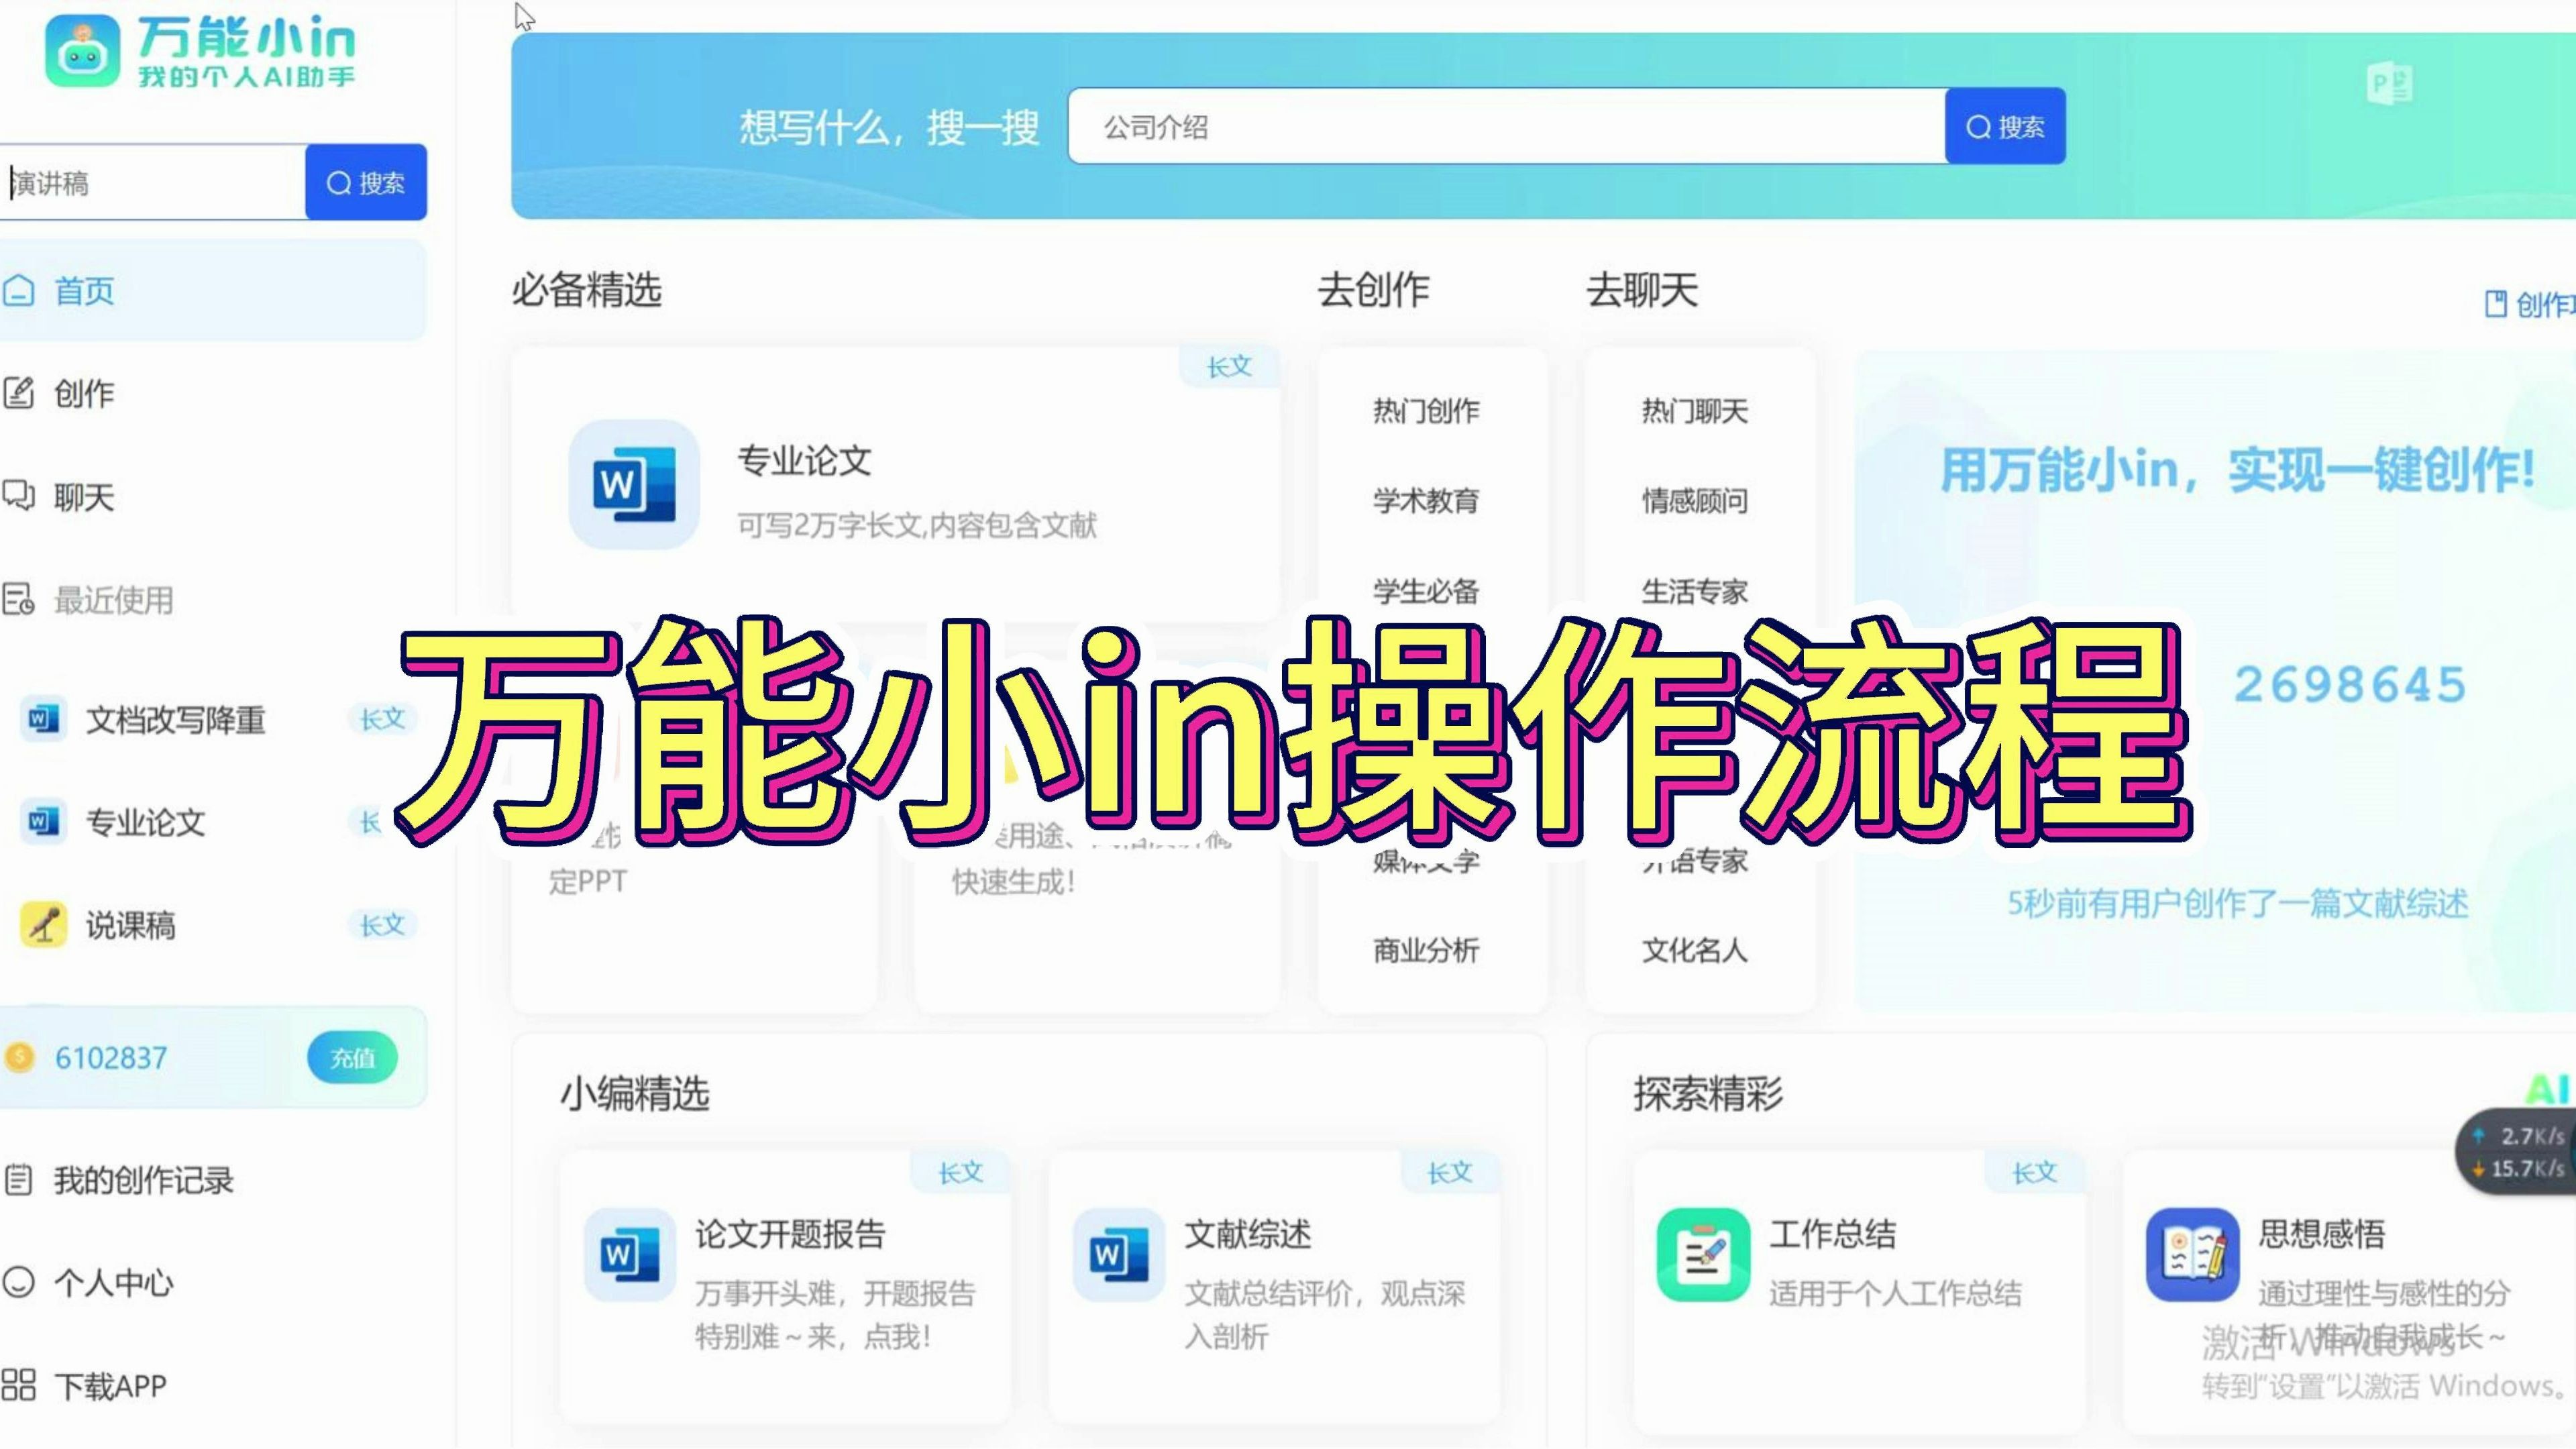Screen dimensions: 2576x1449
Task: Click the 充值 recharge button
Action: 352,1058
